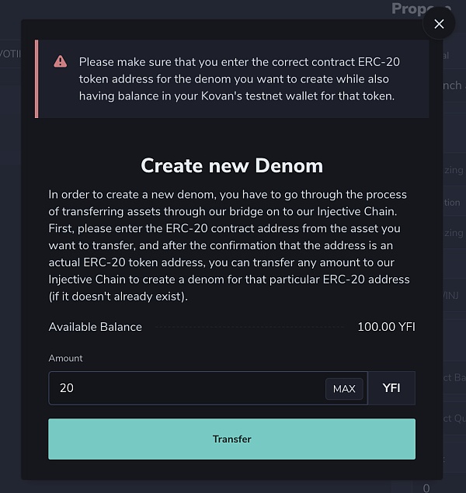Click the red accent bar on the warning alert
Screen dimensions: 466x493
37,78
